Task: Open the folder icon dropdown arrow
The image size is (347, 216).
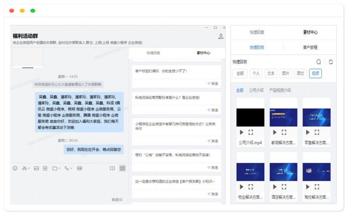Action: (x=60, y=169)
